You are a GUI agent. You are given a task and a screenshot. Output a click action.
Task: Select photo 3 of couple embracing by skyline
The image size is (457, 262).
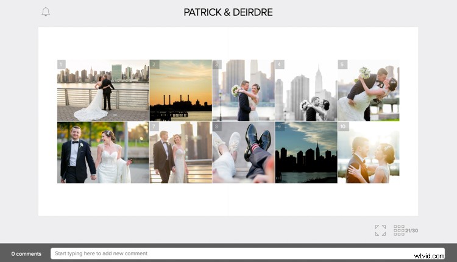[243, 90]
